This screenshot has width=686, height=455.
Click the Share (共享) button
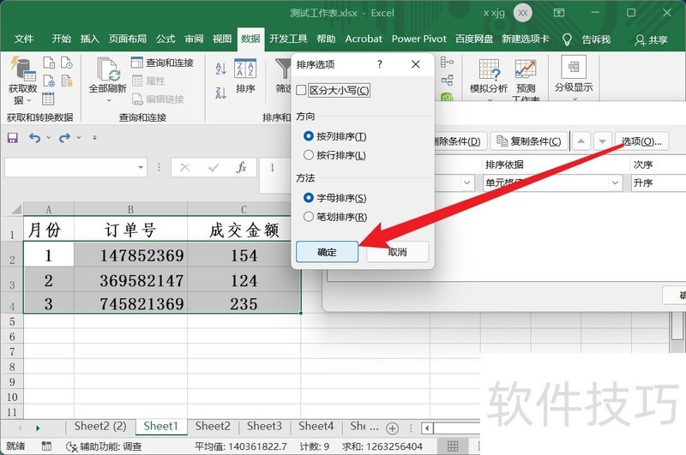click(x=651, y=39)
